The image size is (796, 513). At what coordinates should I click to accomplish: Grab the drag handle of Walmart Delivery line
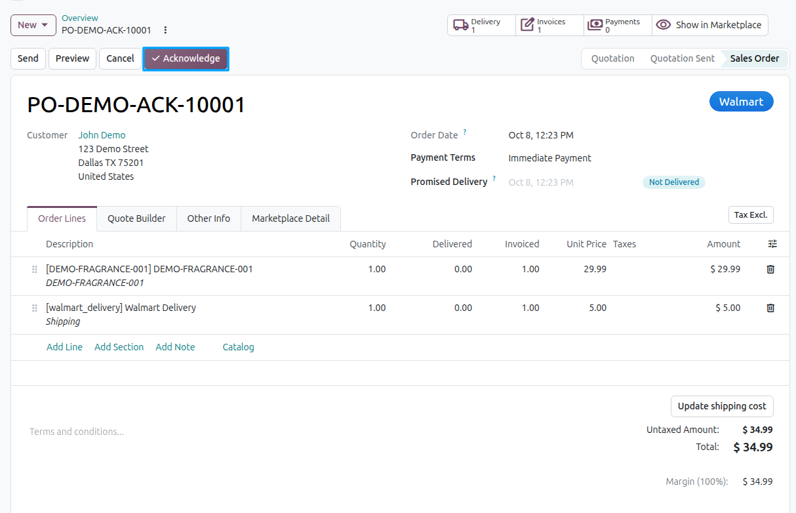pyautogui.click(x=35, y=308)
